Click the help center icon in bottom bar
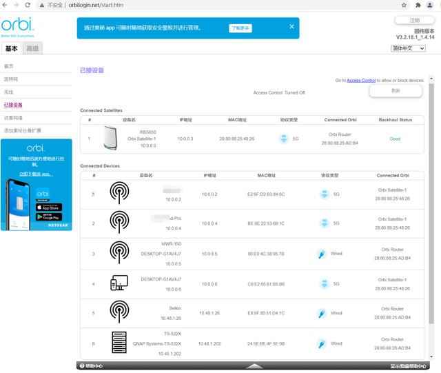This screenshot has width=441, height=373. [82, 365]
